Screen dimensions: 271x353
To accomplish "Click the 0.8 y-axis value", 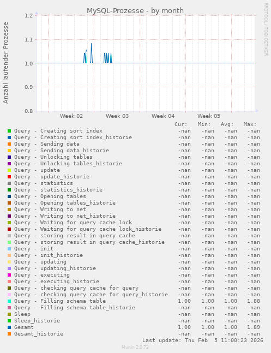I will [x=29, y=111].
